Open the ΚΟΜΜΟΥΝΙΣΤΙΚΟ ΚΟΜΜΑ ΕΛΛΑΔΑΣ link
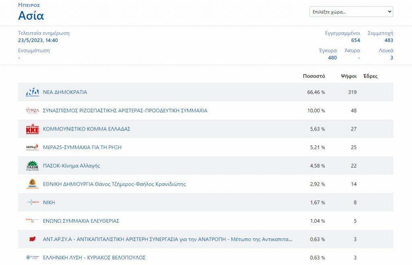 [x=87, y=129]
